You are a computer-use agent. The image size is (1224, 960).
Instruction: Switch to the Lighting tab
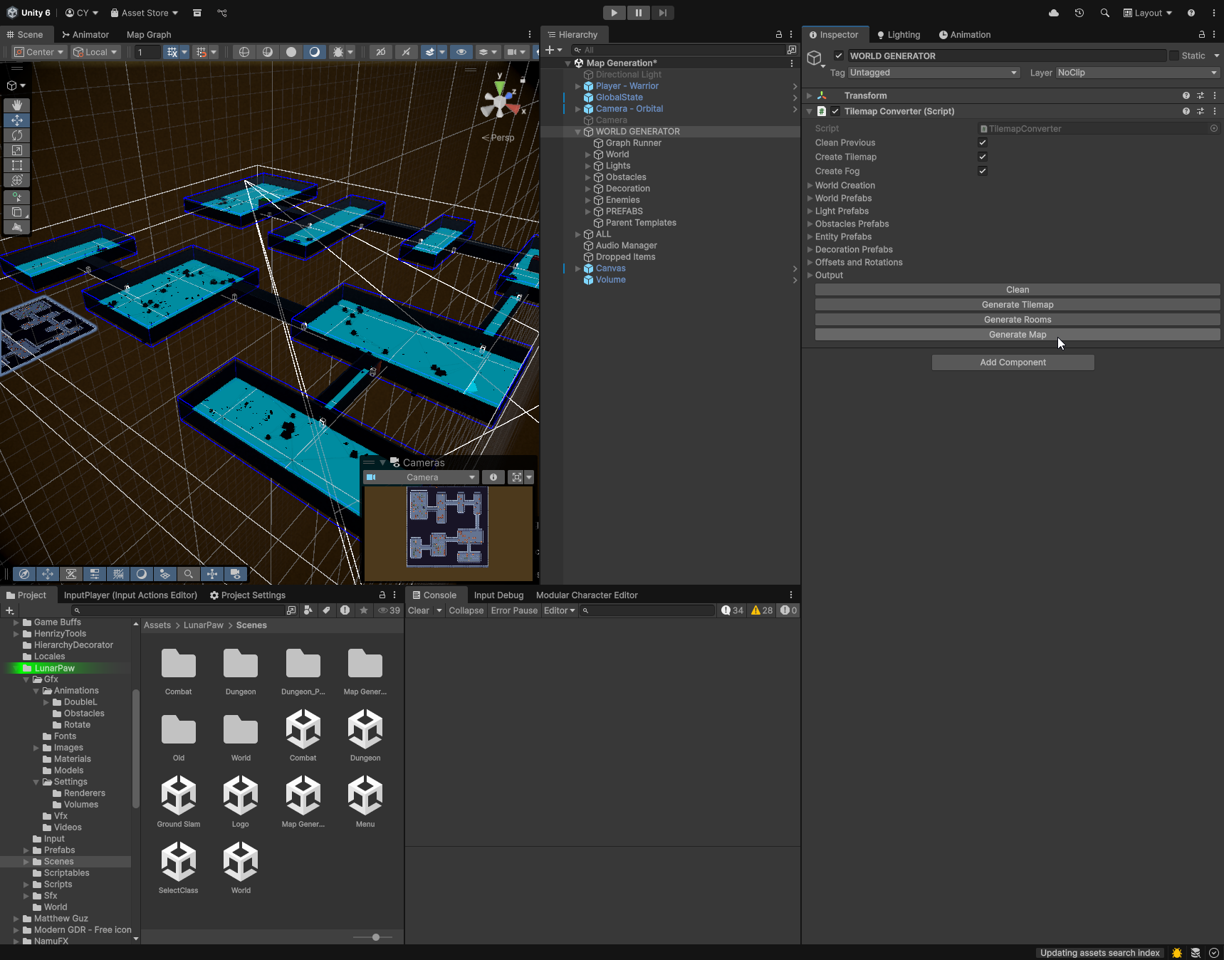point(899,35)
